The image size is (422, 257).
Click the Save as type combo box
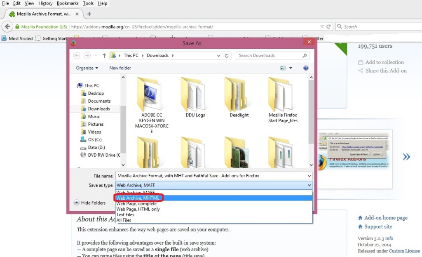pos(214,185)
